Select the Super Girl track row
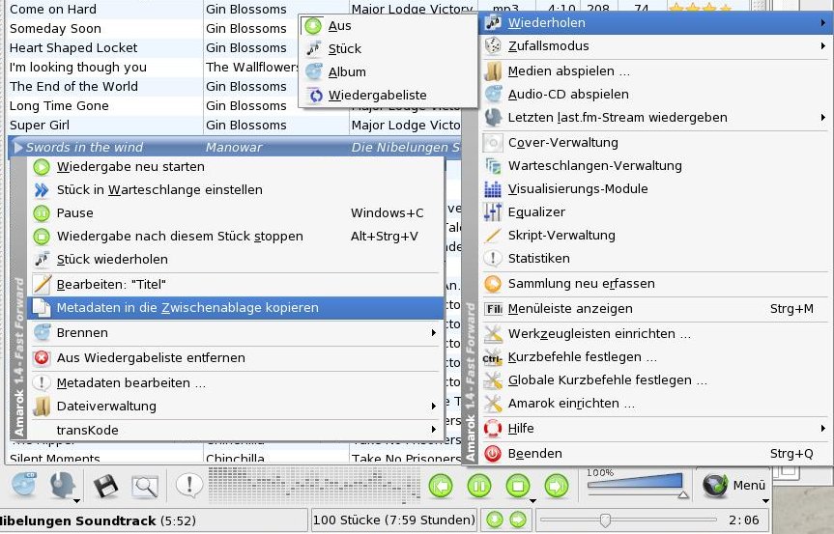 pyautogui.click(x=234, y=126)
